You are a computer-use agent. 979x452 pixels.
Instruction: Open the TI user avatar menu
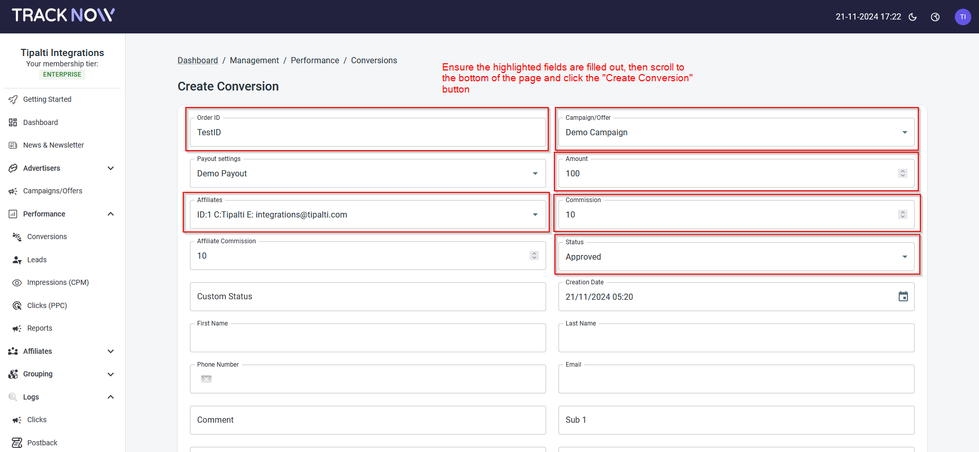pos(963,17)
